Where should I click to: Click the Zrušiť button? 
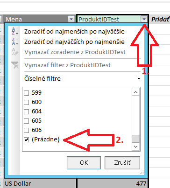122,163
